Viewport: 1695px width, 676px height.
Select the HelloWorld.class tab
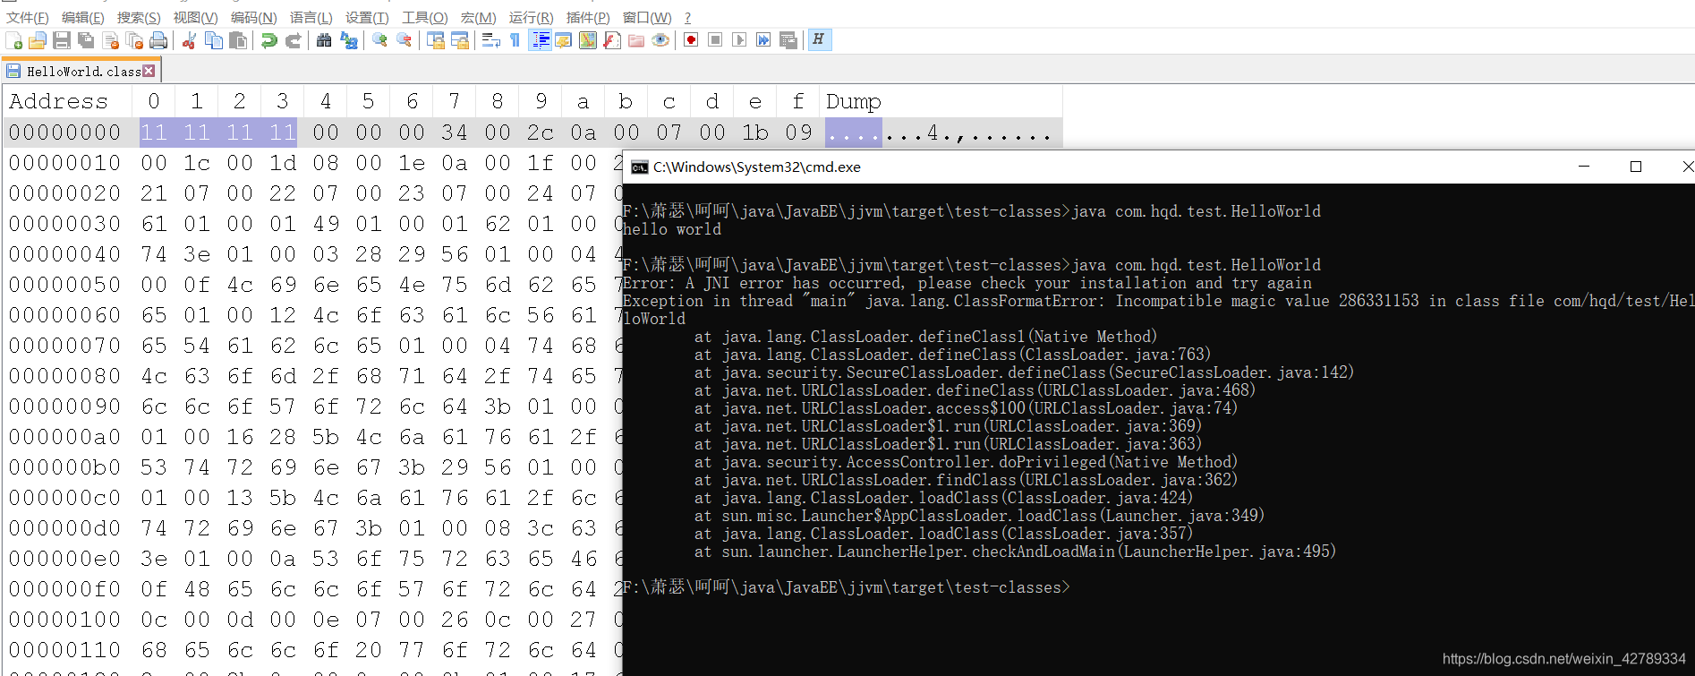[81, 71]
